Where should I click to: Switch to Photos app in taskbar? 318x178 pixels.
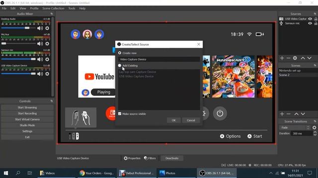[176, 173]
